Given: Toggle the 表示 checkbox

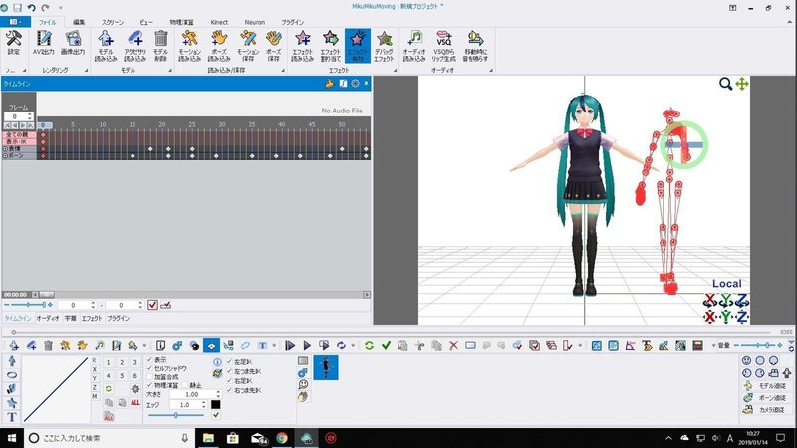Looking at the screenshot, I should point(150,360).
